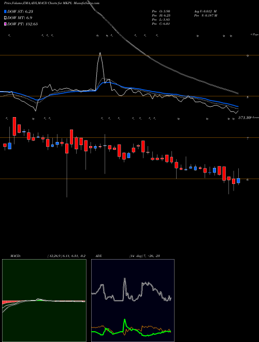Click the MACD panel heading
Image resolution: width=259 pixels, height=342 pixels.
pos(16,256)
